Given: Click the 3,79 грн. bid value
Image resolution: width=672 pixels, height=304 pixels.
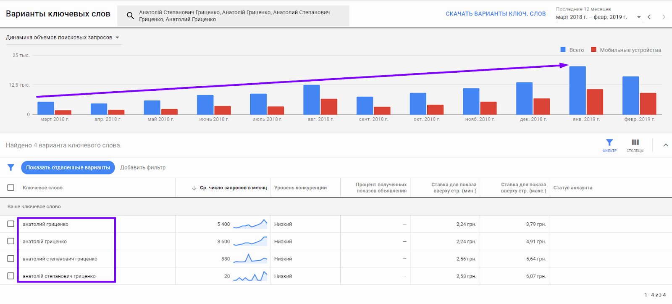Looking at the screenshot, I should (536, 224).
